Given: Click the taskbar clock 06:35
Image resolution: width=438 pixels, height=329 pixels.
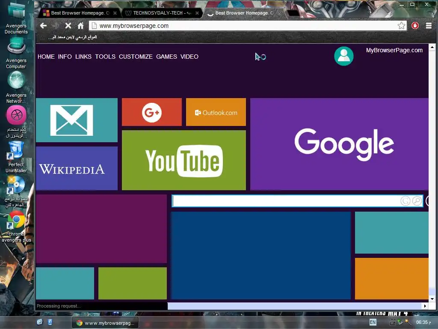Looking at the screenshot, I should [x=423, y=322].
